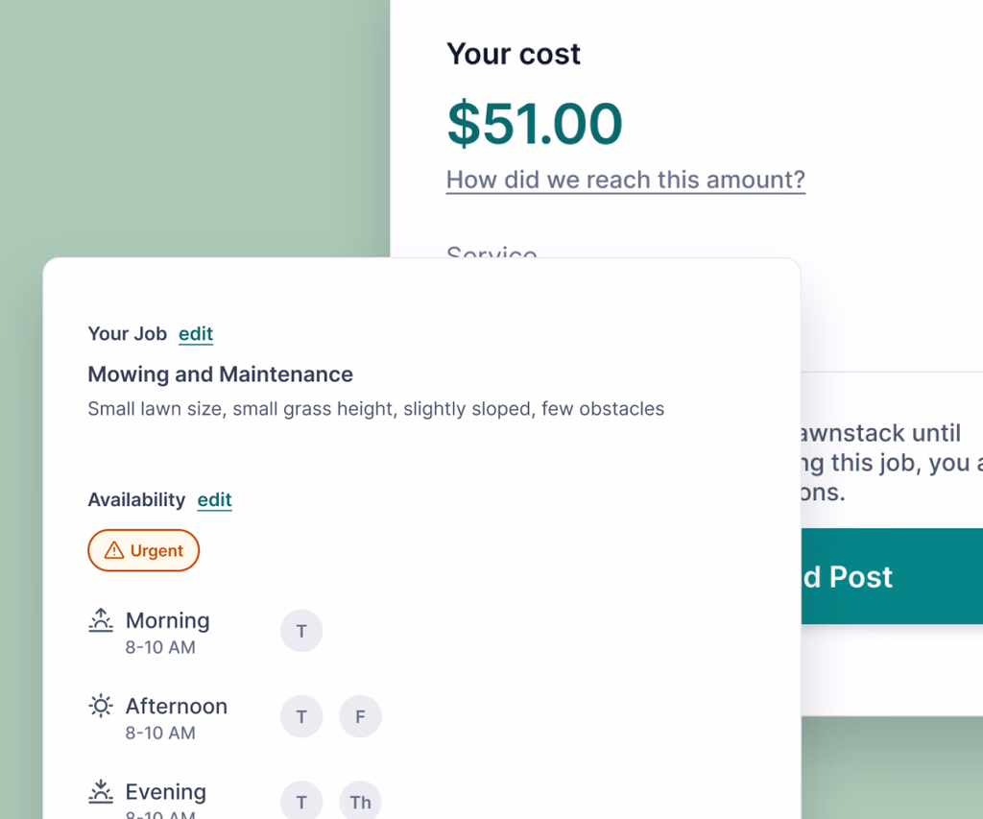Click the sunrise icon beside Morning

tap(101, 621)
